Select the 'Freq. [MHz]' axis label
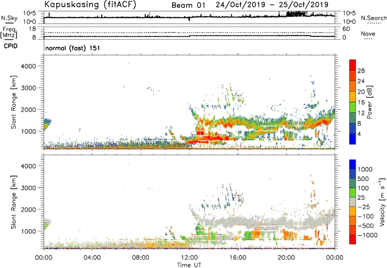The height and width of the screenshot is (268, 387). (x=9, y=32)
